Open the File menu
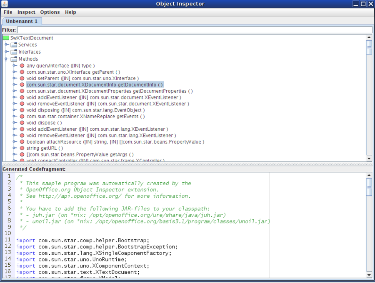 7,12
